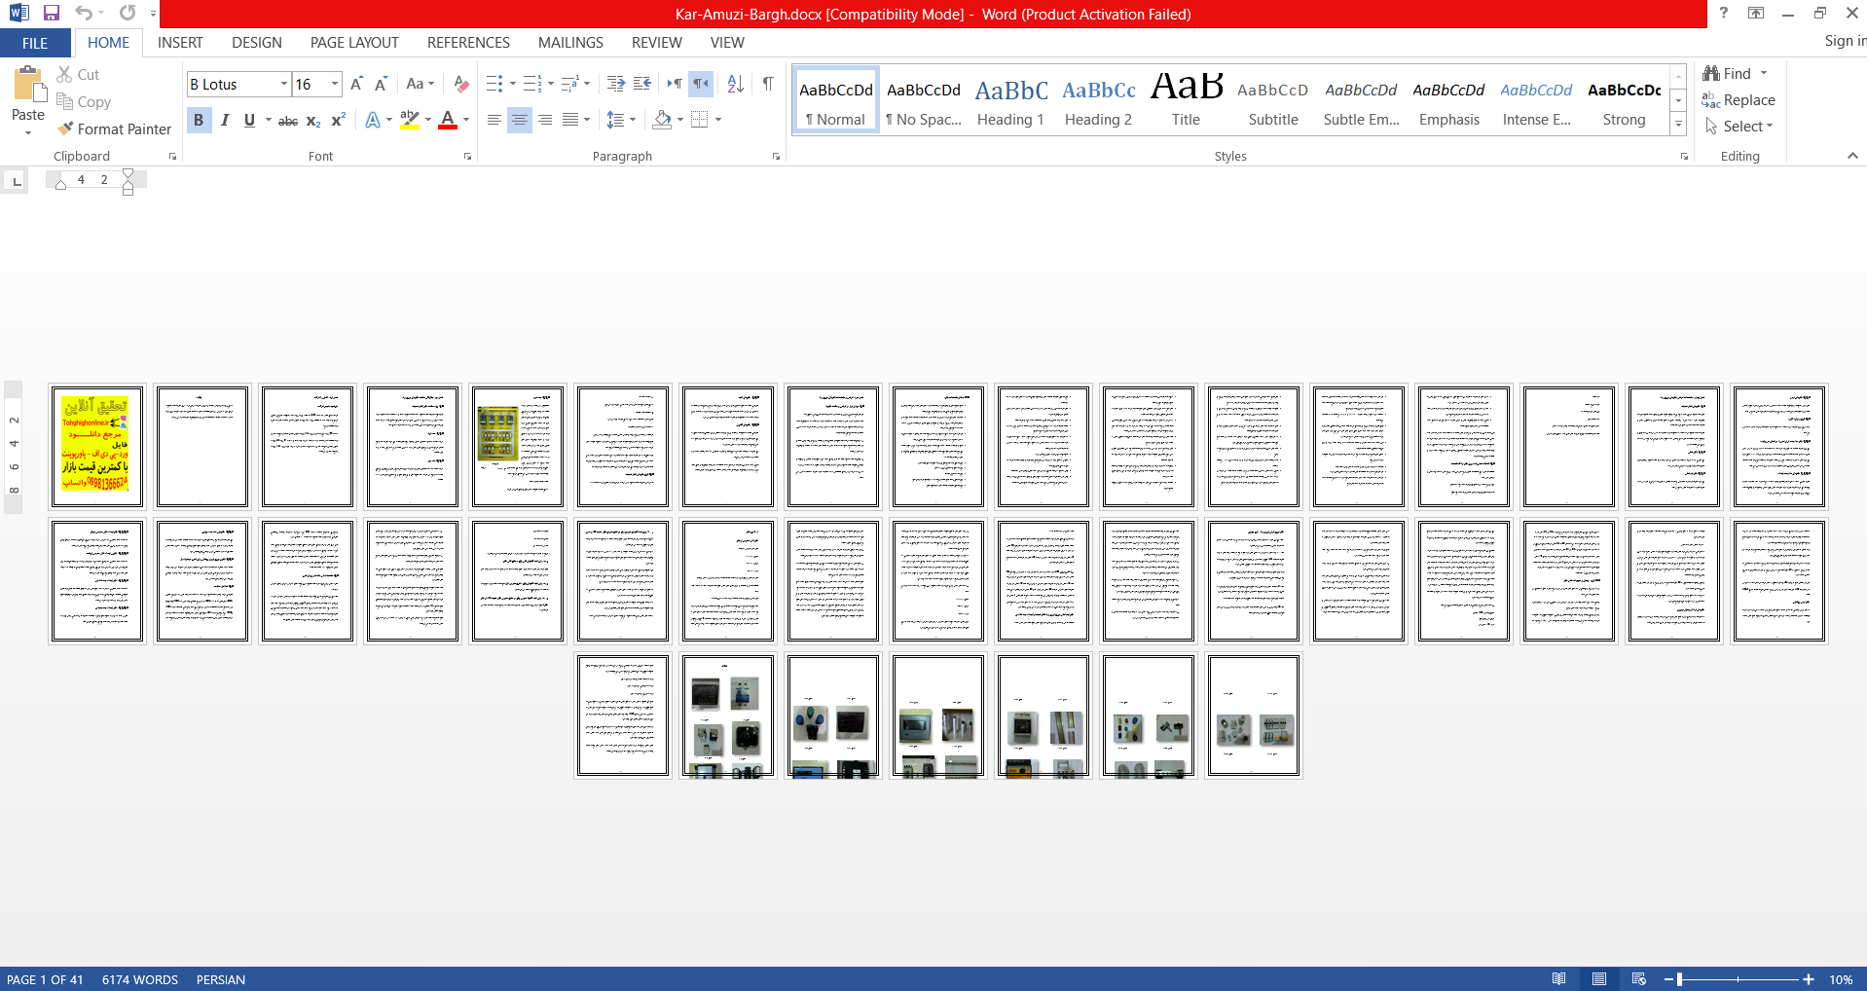Click the zoom slider handle
Viewport: 1867px width, 991px height.
(x=1679, y=979)
